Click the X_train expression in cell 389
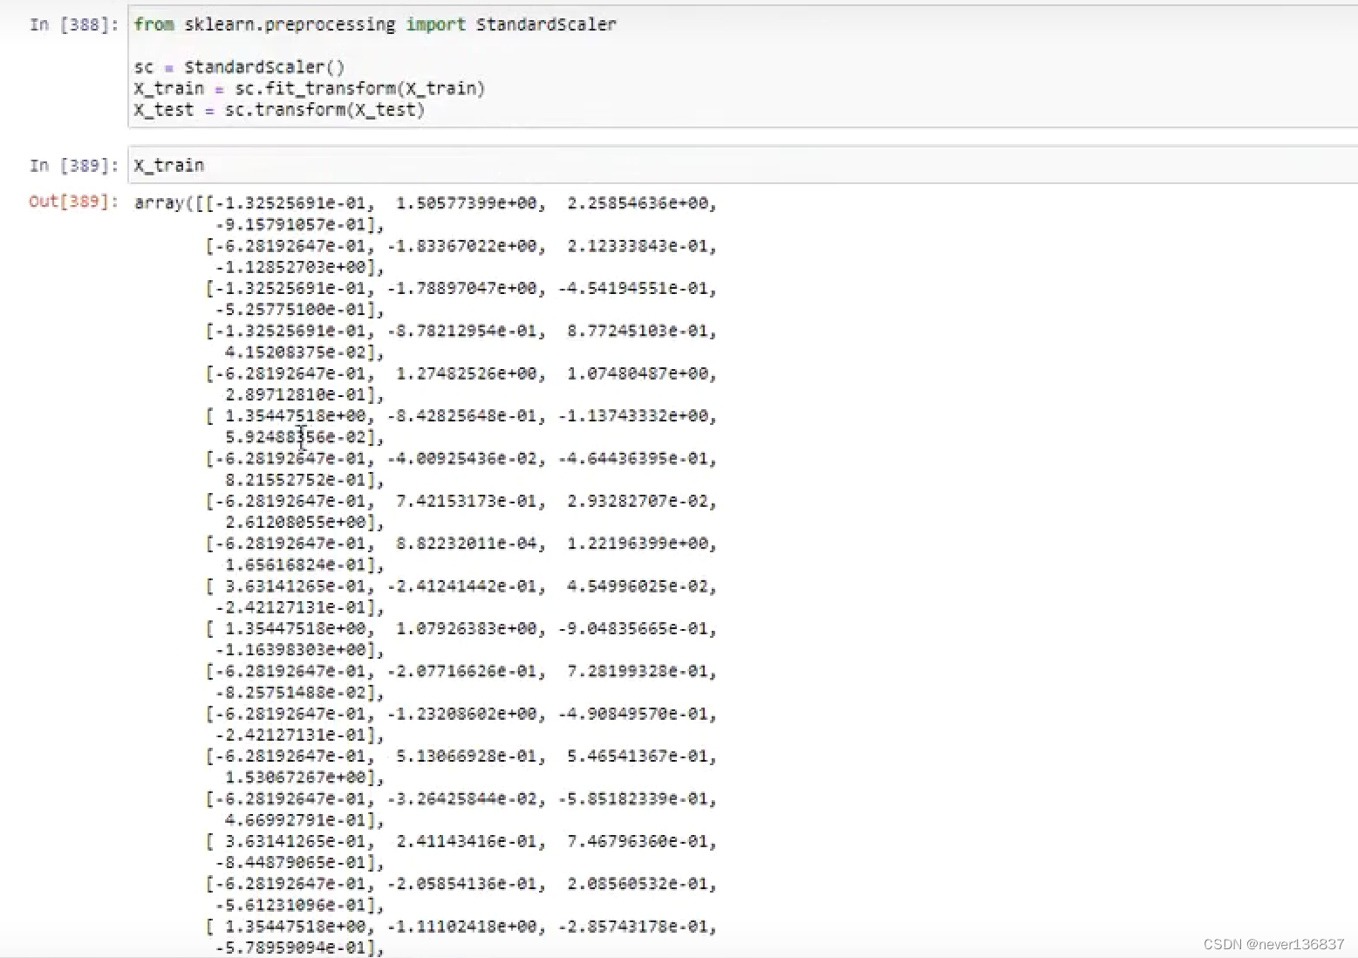1358x958 pixels. pos(168,165)
